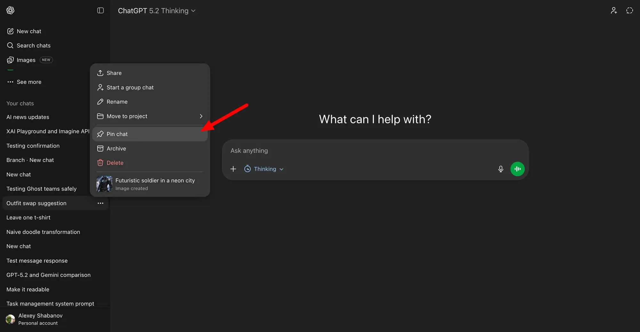Image resolution: width=640 pixels, height=332 pixels.
Task: Open Futuristic soldier in a neon city entry
Action: (x=150, y=184)
